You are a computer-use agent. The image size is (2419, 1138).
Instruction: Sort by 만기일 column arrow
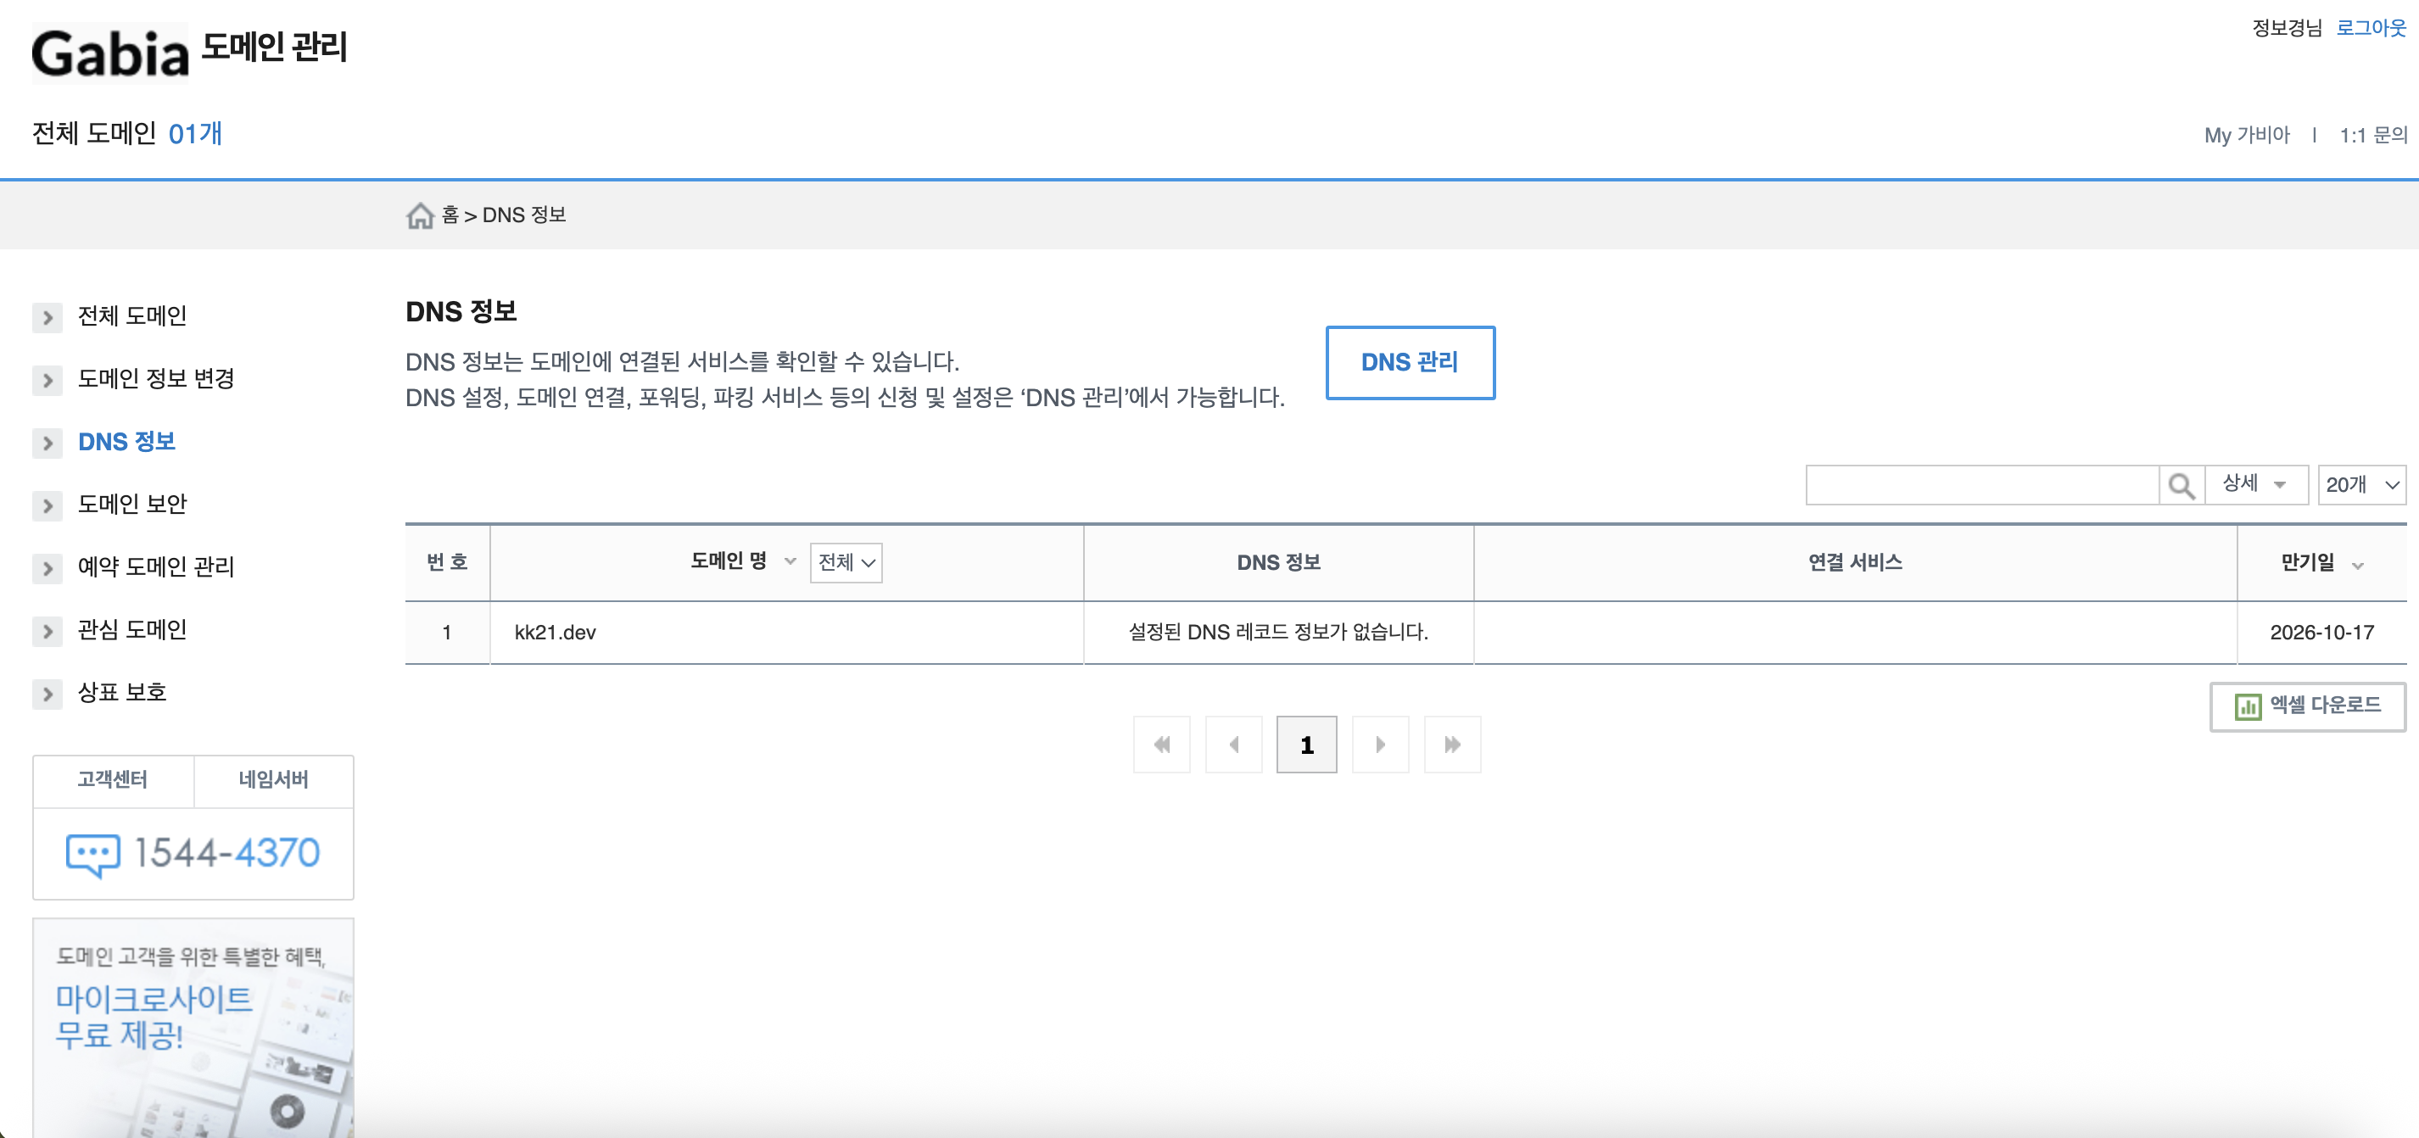tap(2357, 566)
